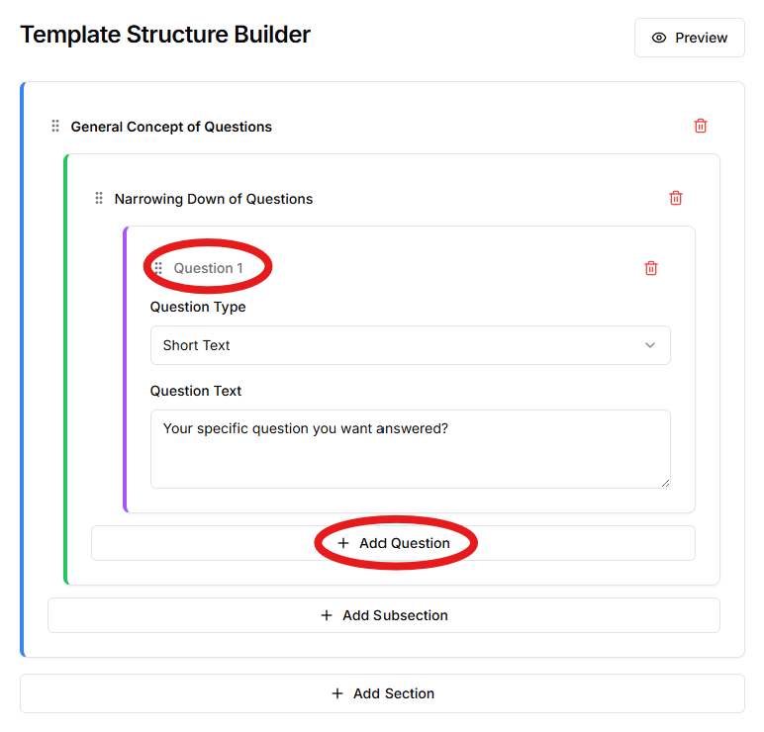Grab the General Concept section drag handle
This screenshot has width=764, height=732.
[x=55, y=126]
